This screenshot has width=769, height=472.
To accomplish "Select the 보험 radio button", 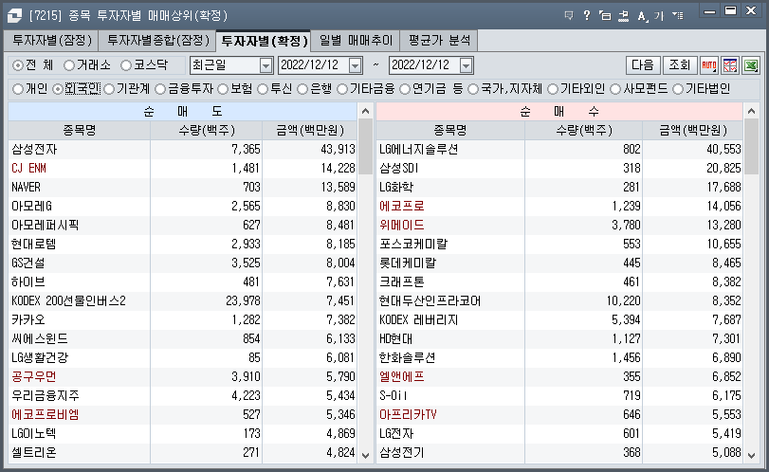I will pos(223,89).
